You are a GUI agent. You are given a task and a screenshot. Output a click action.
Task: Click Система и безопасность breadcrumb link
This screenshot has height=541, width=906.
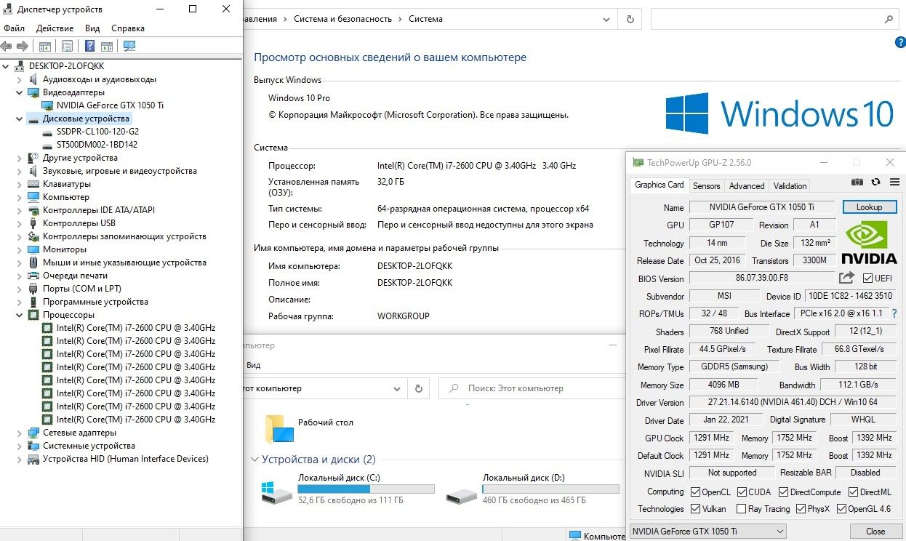coord(342,19)
